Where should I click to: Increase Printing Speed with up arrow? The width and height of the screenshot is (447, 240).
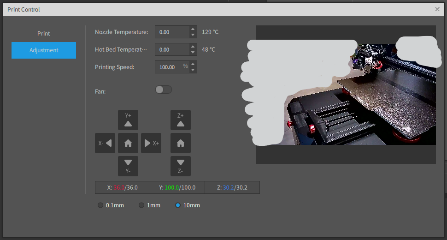tap(193, 64)
